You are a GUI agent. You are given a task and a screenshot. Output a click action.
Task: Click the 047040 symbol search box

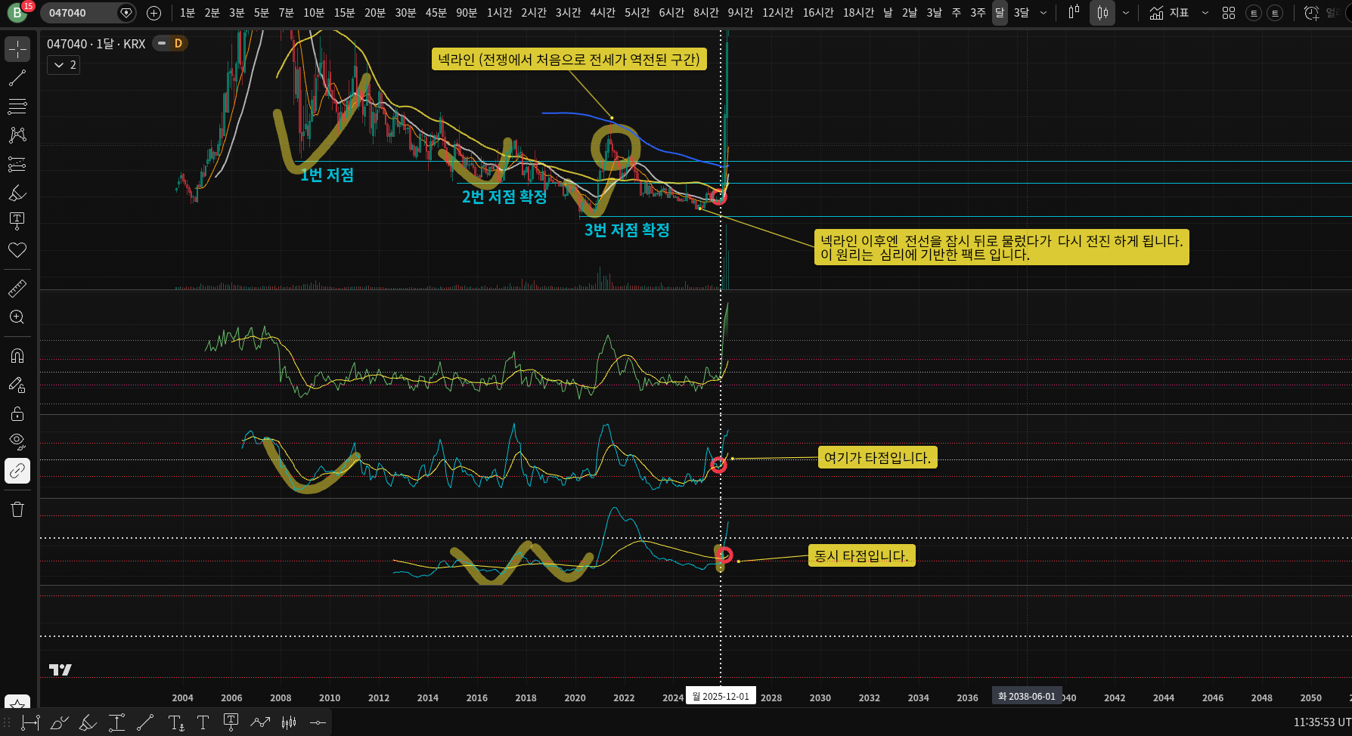coord(79,13)
